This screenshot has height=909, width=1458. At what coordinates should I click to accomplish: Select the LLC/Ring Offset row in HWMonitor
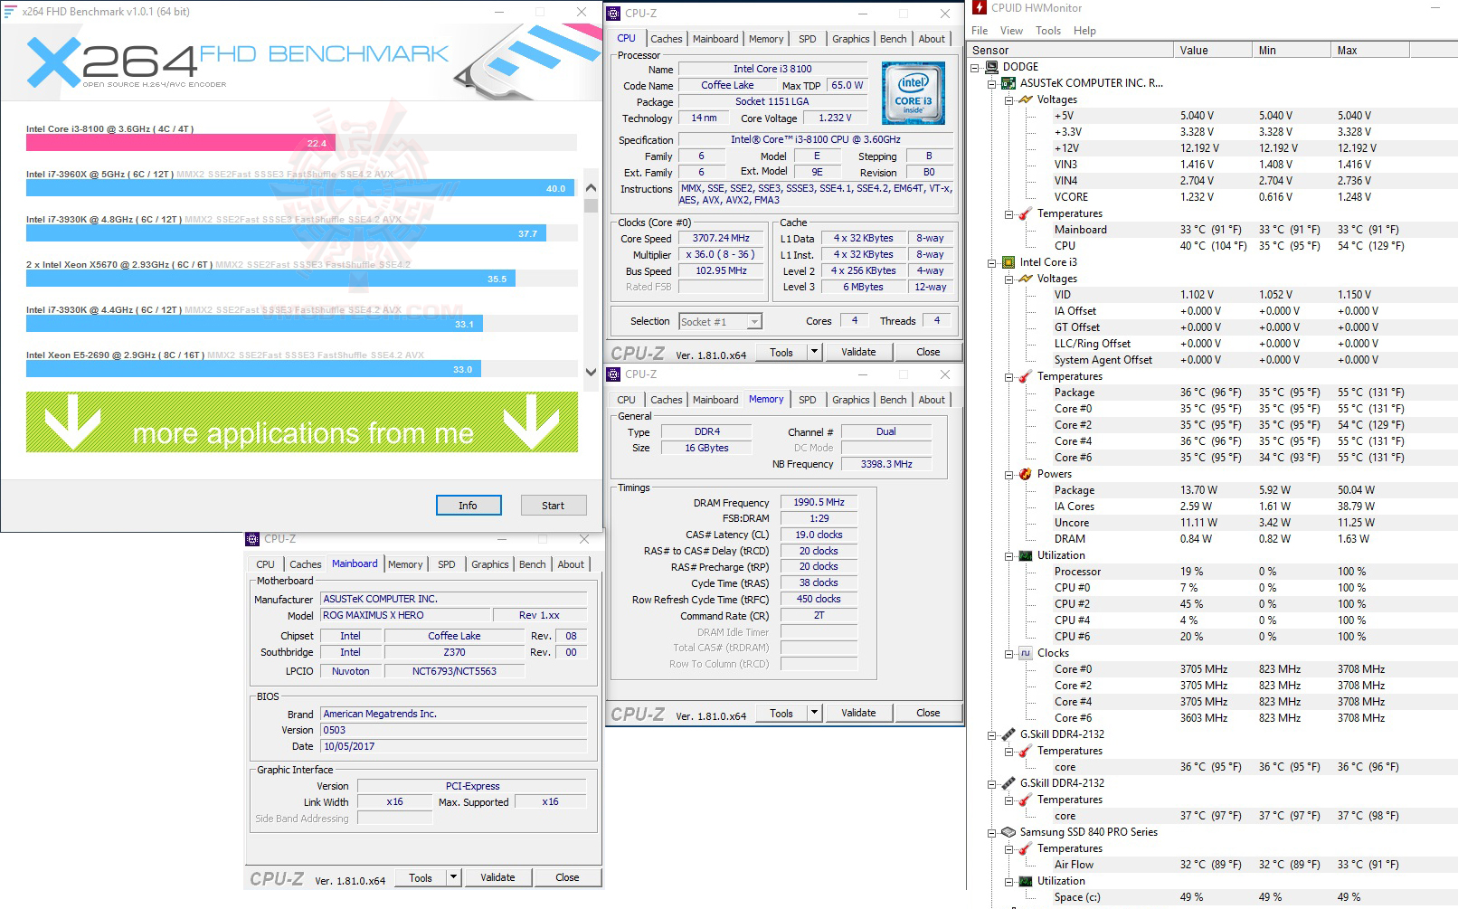[x=1213, y=344]
